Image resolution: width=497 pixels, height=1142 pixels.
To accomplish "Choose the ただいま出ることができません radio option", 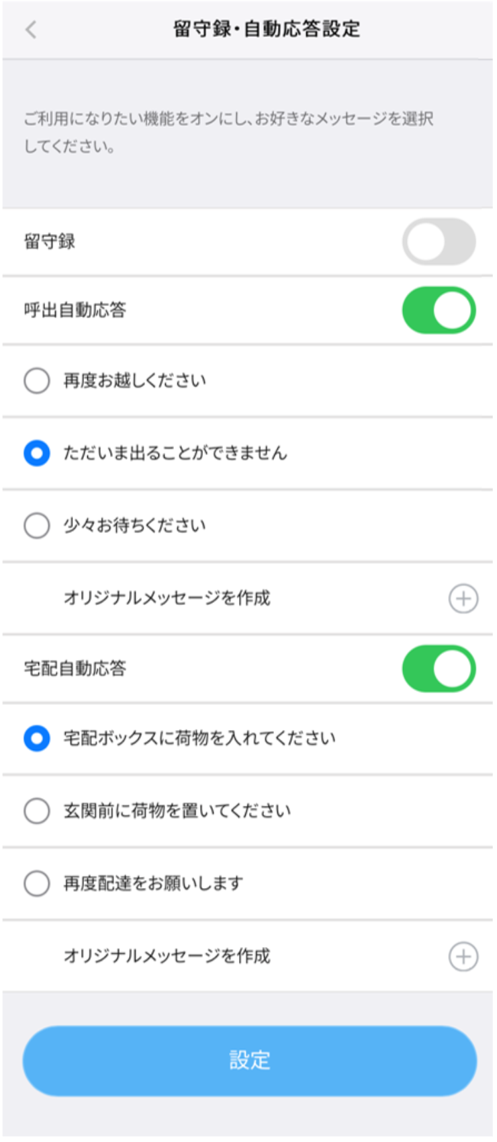I will point(37,453).
